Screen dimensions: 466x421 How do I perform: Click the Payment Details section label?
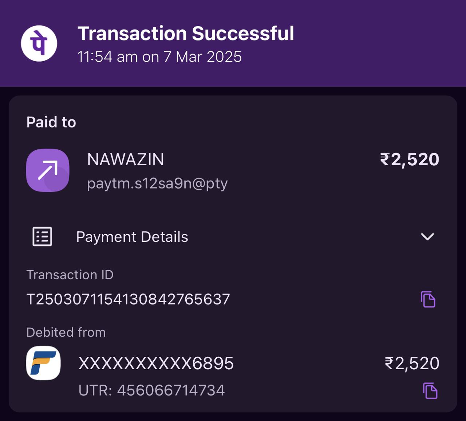point(132,237)
